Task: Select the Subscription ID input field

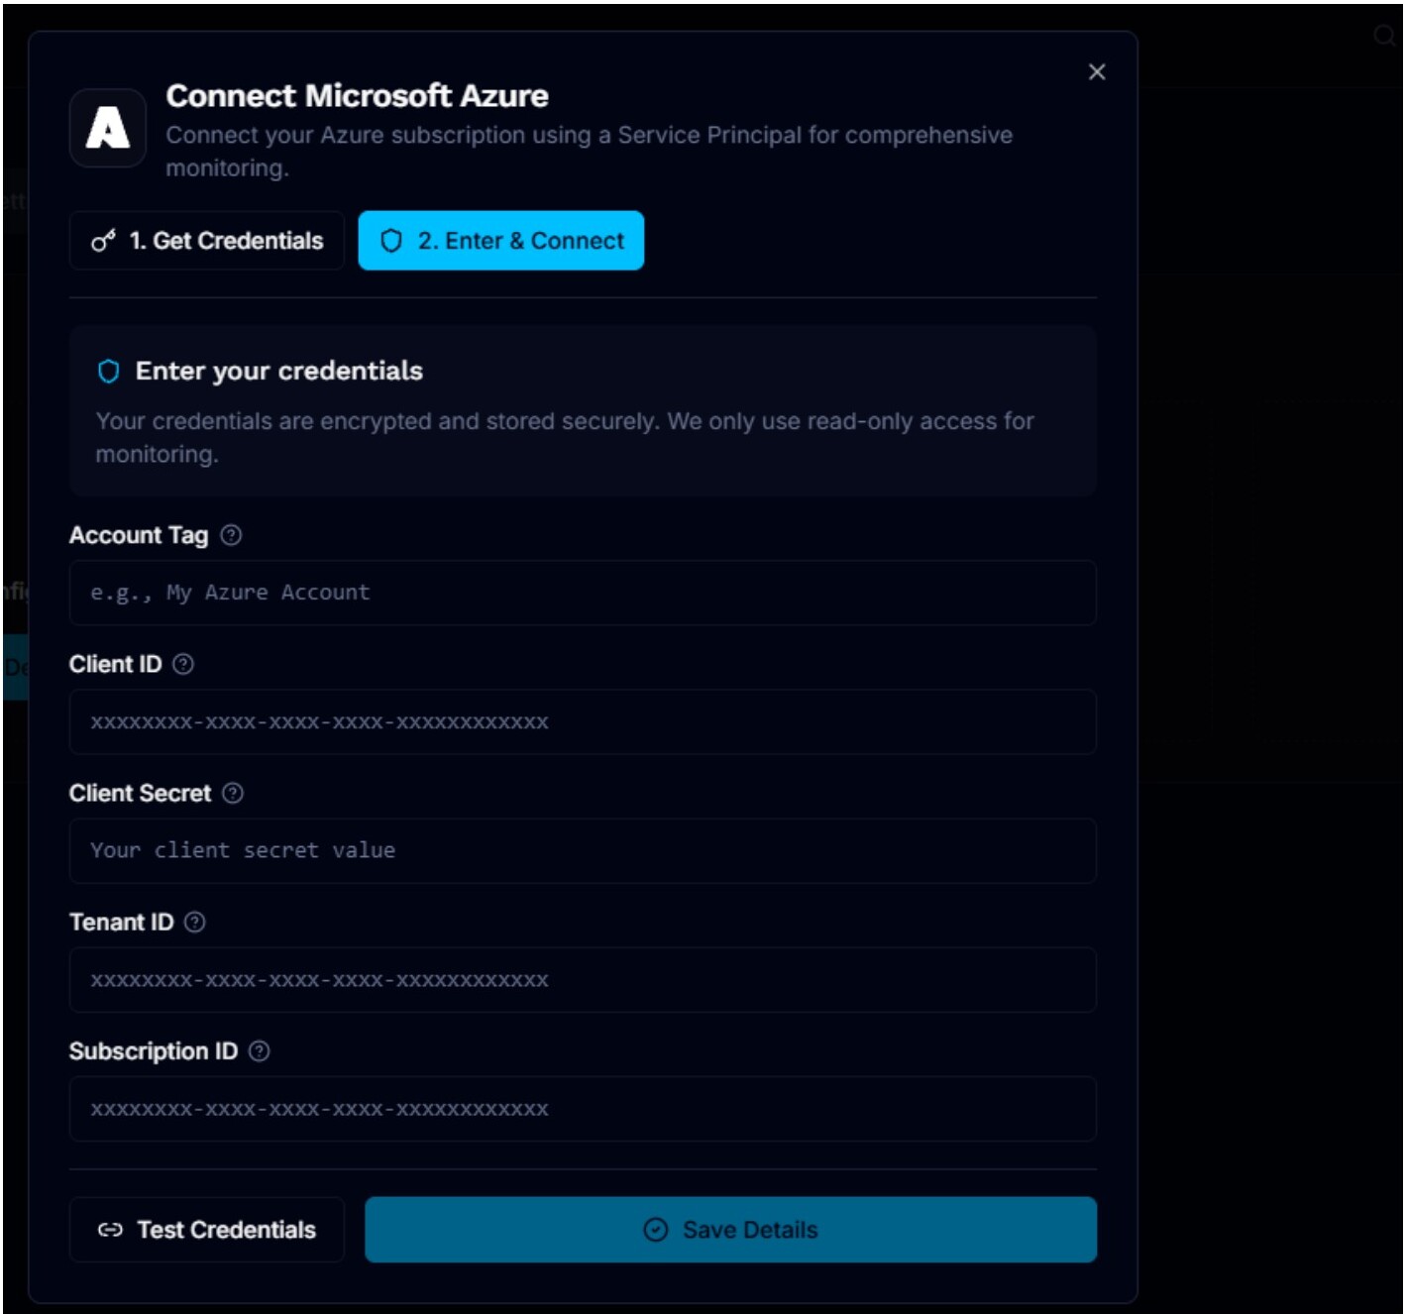Action: [x=583, y=1108]
